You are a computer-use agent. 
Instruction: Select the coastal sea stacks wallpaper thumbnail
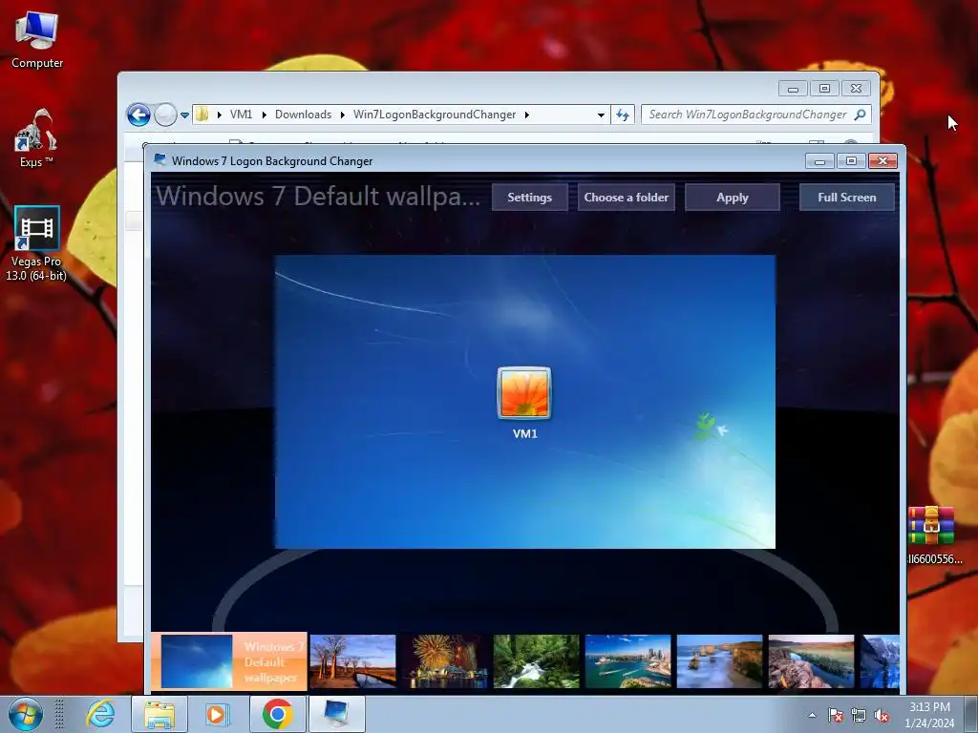720,661
